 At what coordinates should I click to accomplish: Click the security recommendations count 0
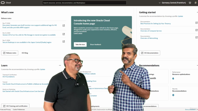click(x=173, y=95)
